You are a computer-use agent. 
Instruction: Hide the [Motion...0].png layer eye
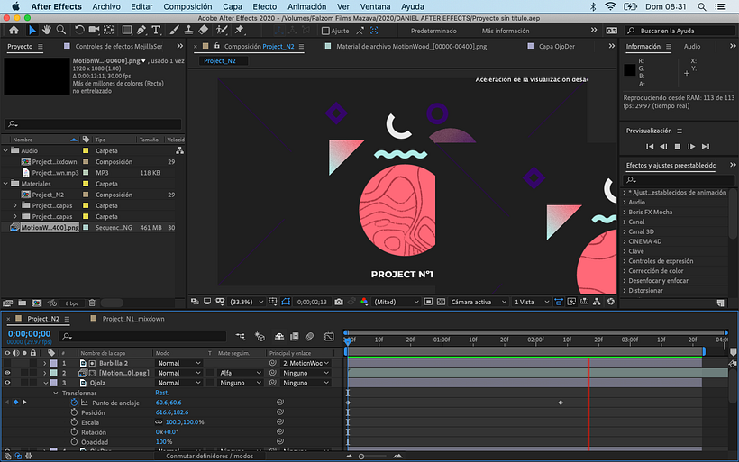[7, 373]
